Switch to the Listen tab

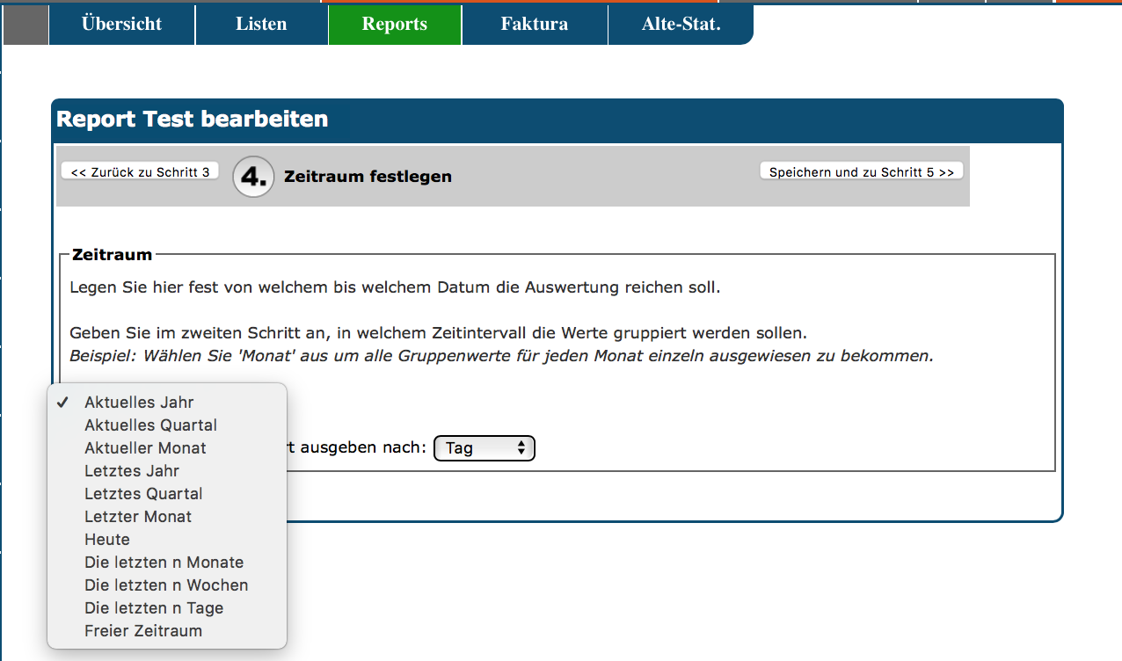261,24
